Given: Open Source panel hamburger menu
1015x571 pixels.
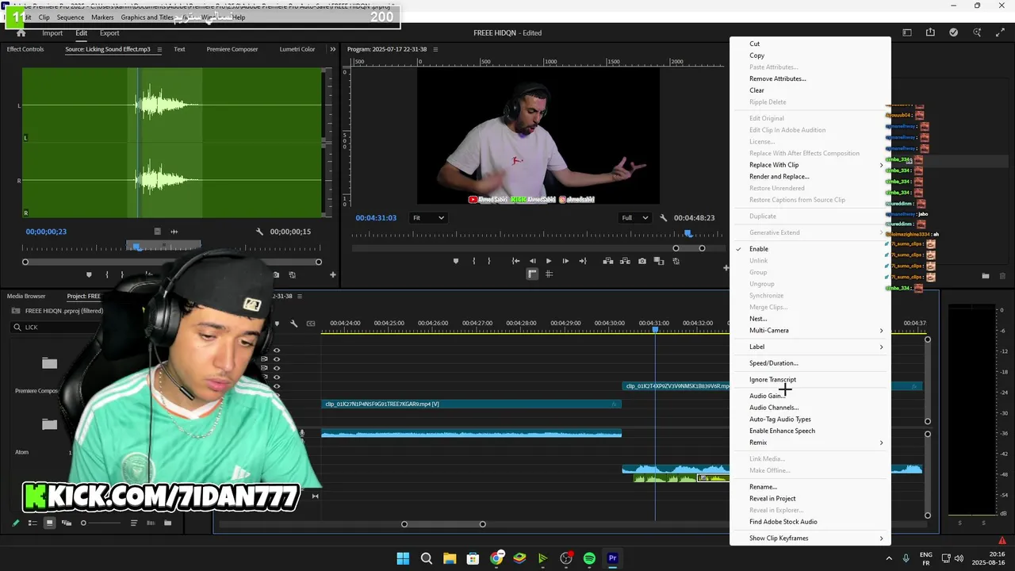Looking at the screenshot, I should [x=159, y=49].
